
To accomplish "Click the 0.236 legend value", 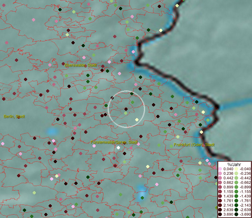I will [228, 173].
